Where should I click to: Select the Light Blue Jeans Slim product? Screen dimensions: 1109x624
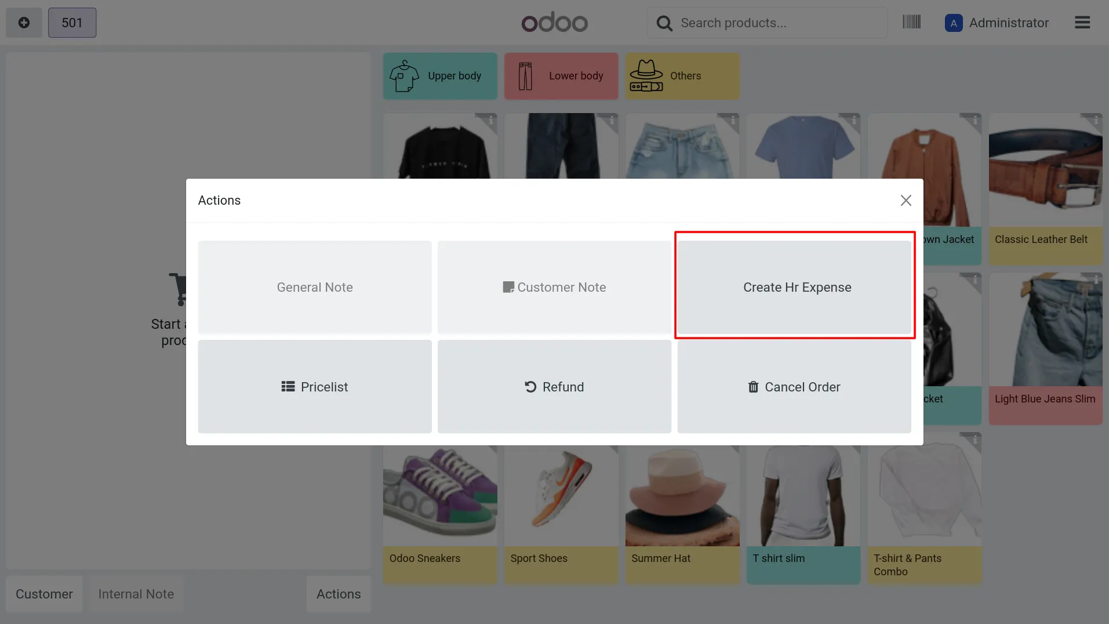[1045, 349]
